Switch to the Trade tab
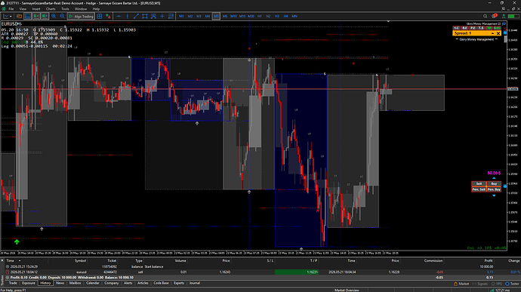This screenshot has width=521, height=292. coord(13,283)
